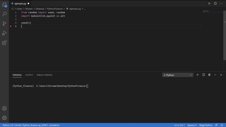Screen dimensions: 226x127
Task: Select the ejemplo.py editor tab
Action: point(20,4)
